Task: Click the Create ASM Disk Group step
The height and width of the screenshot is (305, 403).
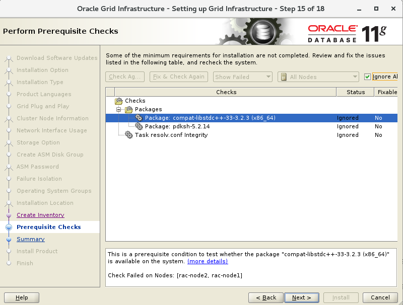Action: (50, 155)
